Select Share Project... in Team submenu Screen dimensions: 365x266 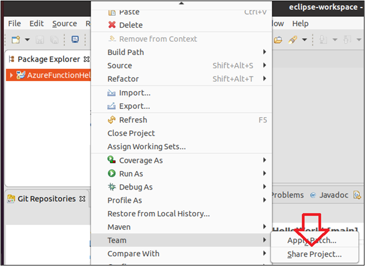pos(314,254)
